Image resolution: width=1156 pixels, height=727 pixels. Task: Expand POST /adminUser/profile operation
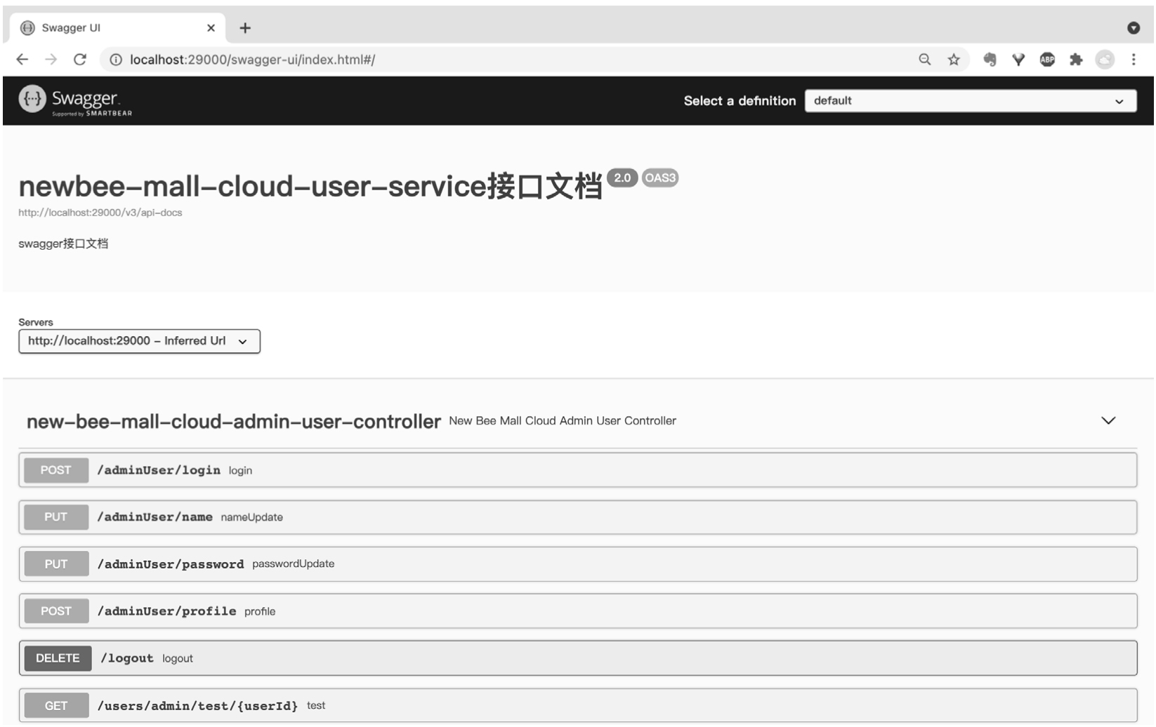(578, 611)
